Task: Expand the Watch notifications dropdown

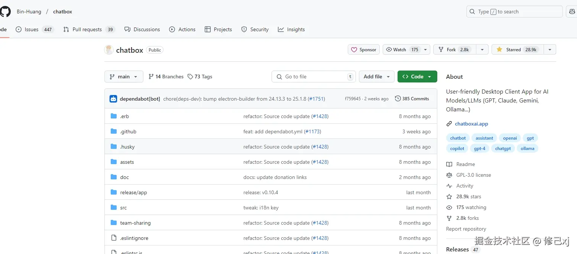Action: 406,50
